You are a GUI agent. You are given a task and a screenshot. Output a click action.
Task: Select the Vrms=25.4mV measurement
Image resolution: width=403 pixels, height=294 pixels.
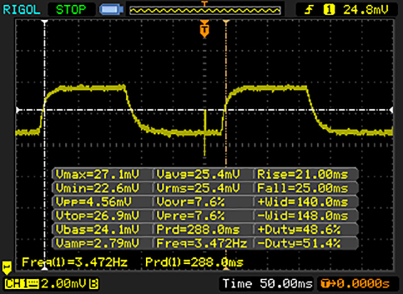(198, 188)
